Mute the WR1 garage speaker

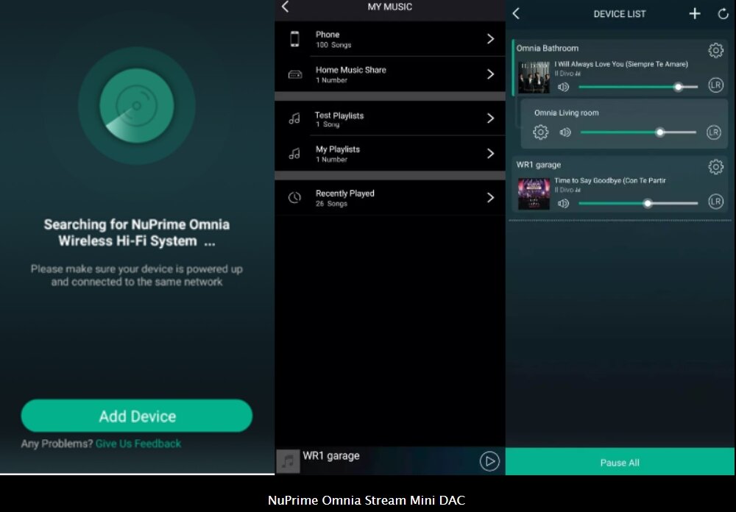563,203
